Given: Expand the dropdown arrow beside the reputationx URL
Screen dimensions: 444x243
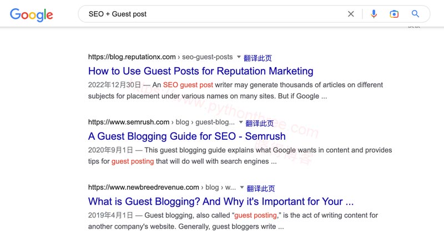Looking at the screenshot, I should tap(239, 57).
